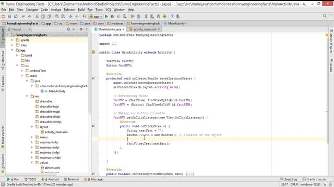Open the Help question mark icon

[172, 16]
